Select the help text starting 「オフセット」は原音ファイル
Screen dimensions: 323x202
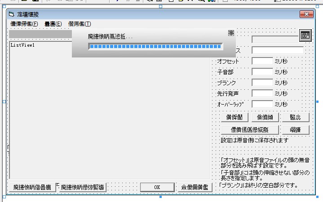pos(265,162)
